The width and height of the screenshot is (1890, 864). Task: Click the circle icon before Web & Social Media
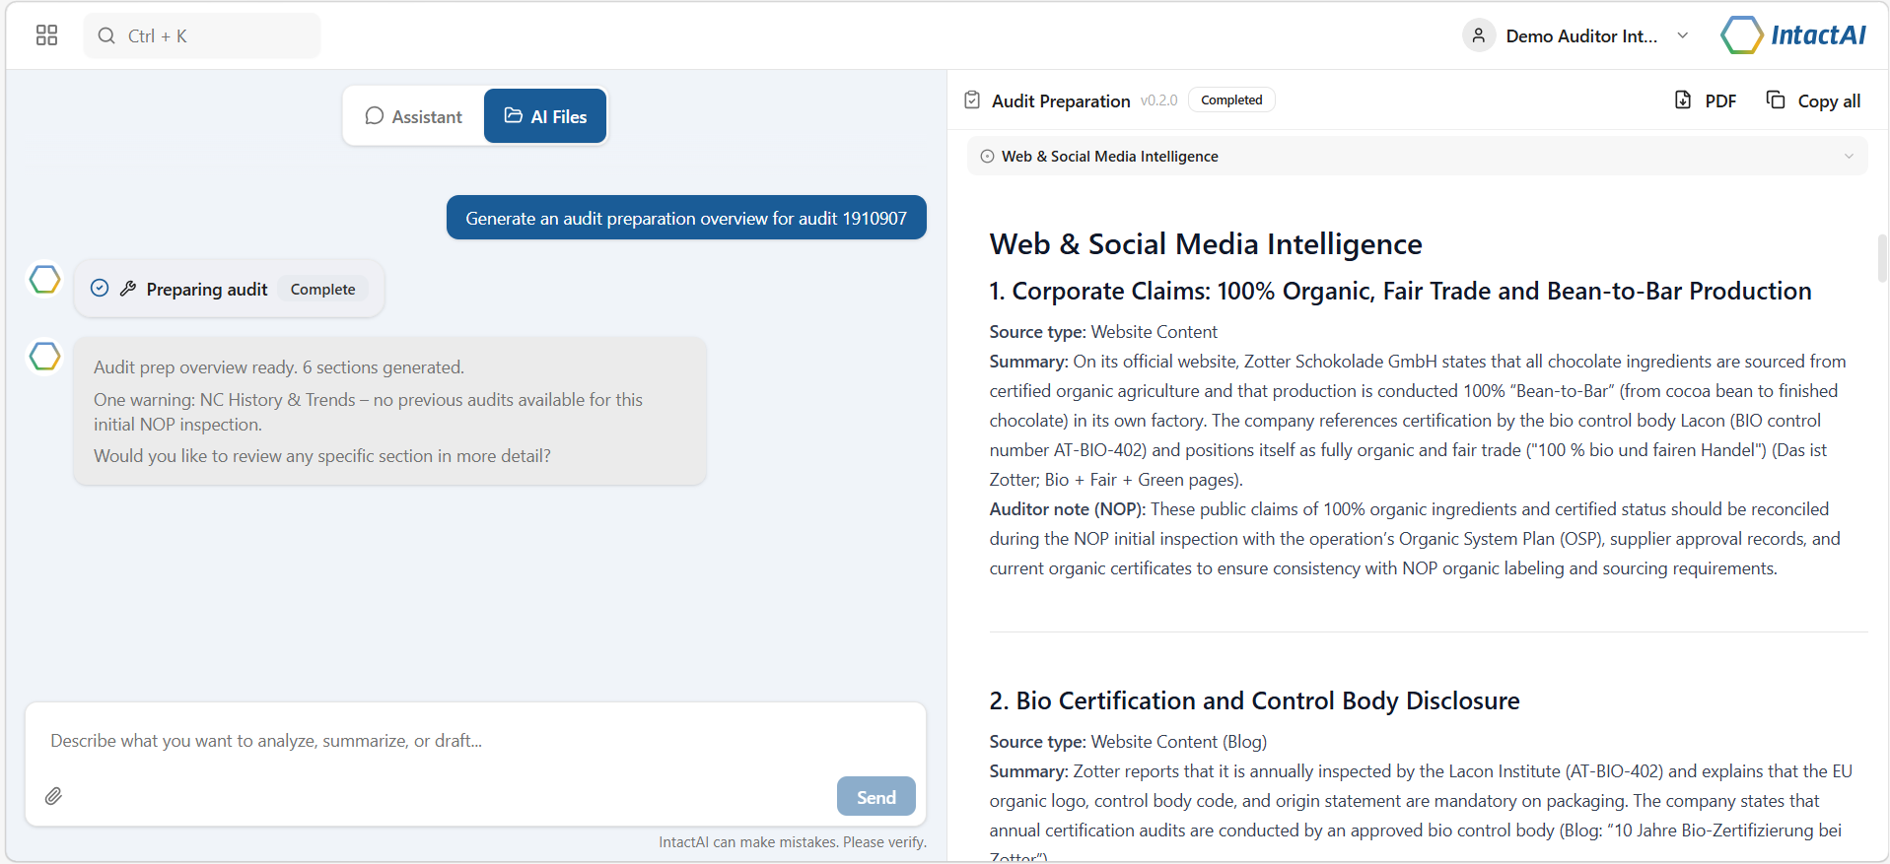987,156
